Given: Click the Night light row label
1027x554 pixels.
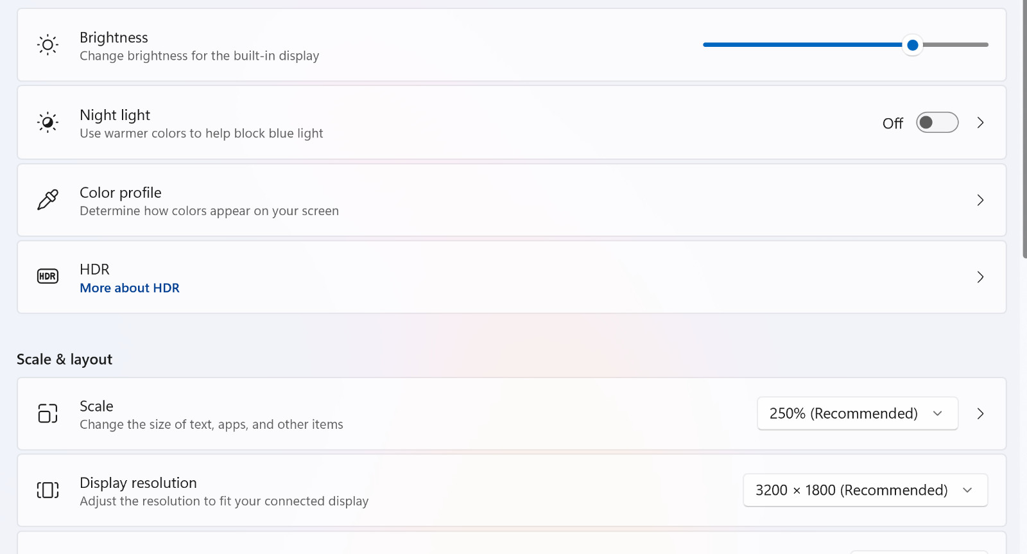Looking at the screenshot, I should [x=115, y=115].
